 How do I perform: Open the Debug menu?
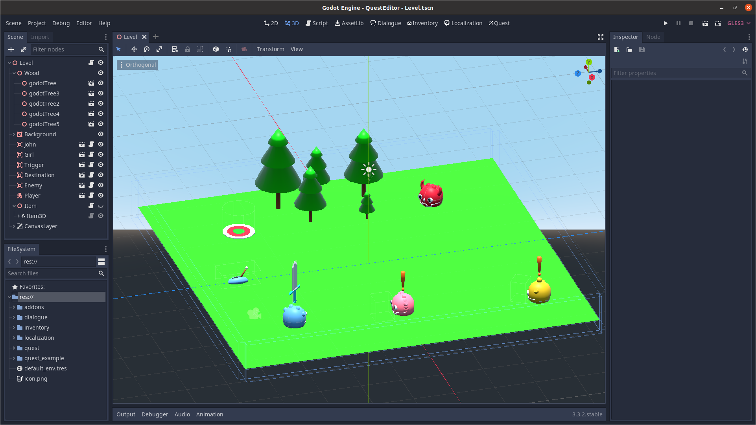pyautogui.click(x=61, y=23)
